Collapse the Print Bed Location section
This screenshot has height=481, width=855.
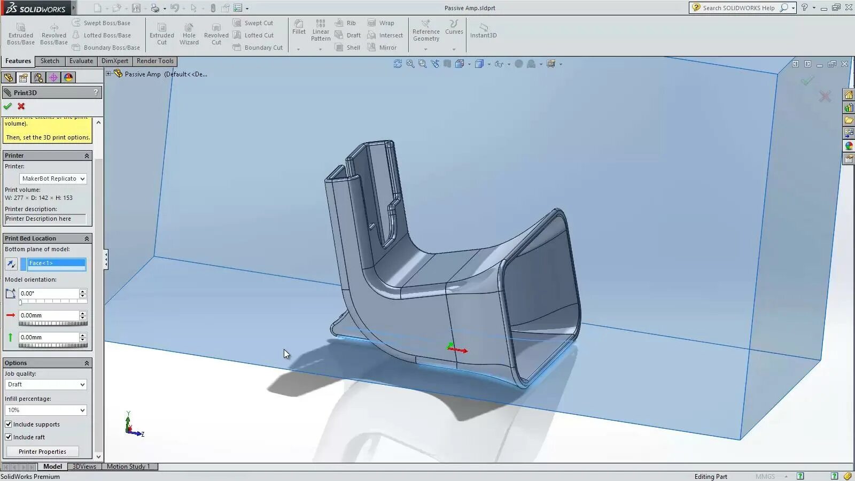tap(86, 238)
